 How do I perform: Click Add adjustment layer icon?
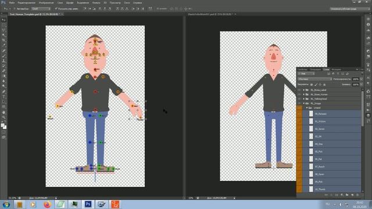click(342, 195)
